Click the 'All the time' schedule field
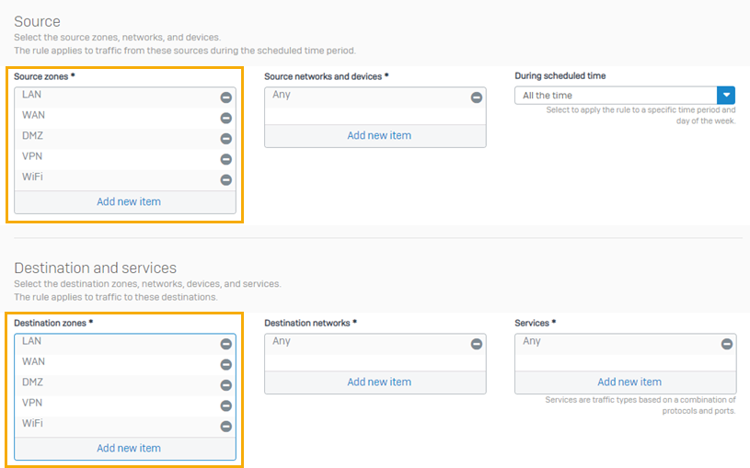This screenshot has width=750, height=468. tap(615, 96)
